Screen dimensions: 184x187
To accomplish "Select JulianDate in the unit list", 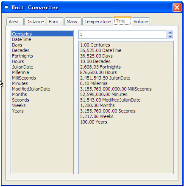I will coord(42,67).
